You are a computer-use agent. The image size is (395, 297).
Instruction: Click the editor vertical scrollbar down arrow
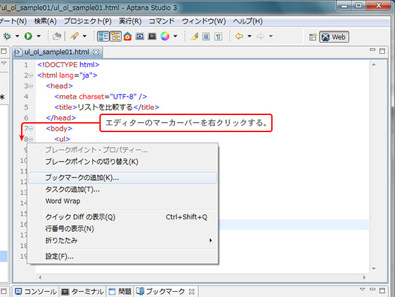click(374, 269)
